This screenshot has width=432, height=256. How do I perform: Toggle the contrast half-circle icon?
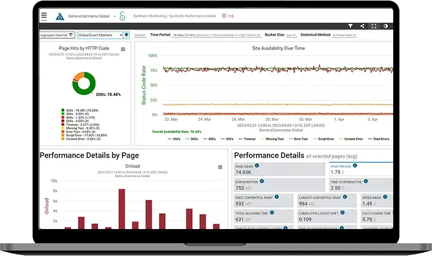[x=386, y=26]
